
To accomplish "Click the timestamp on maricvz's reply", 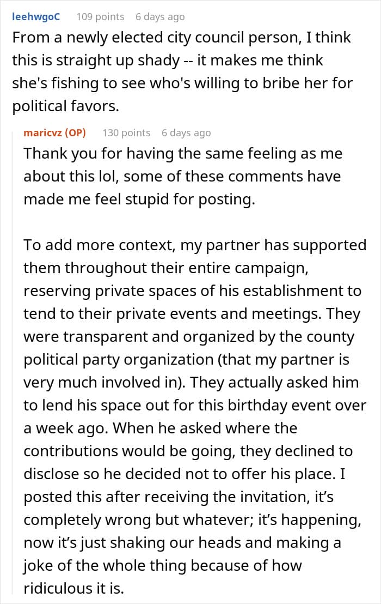I will (x=186, y=132).
